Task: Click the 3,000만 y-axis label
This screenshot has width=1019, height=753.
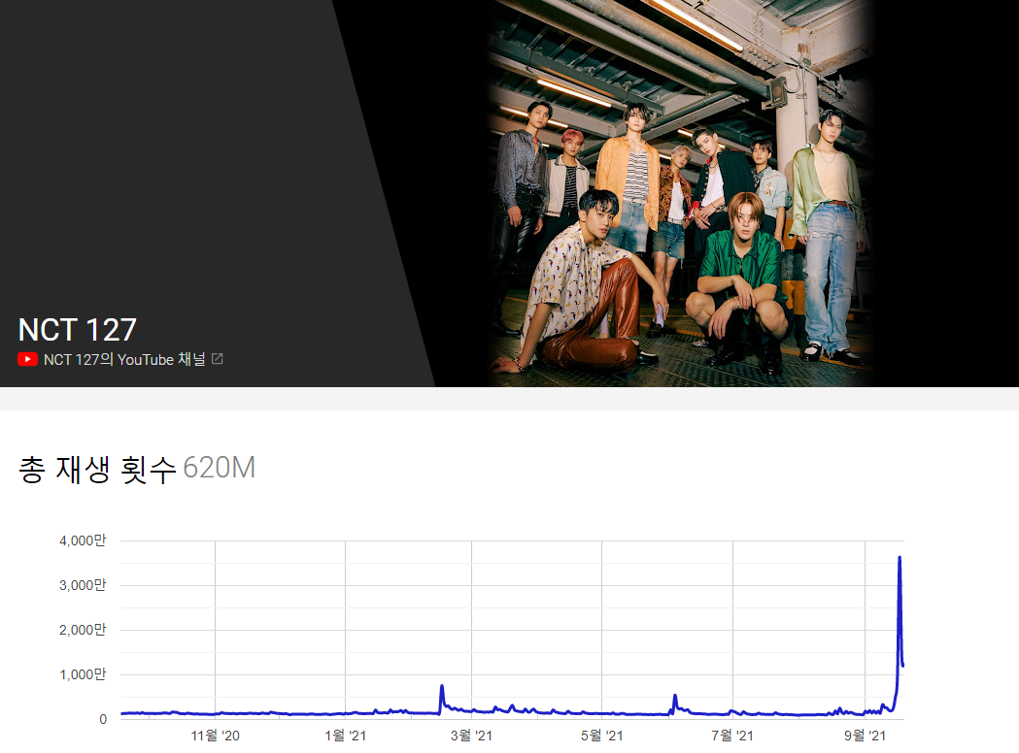Action: [82, 585]
